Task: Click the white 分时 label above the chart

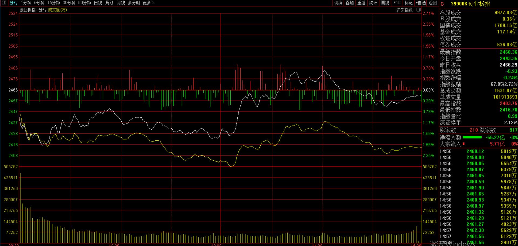Action: [x=43, y=10]
